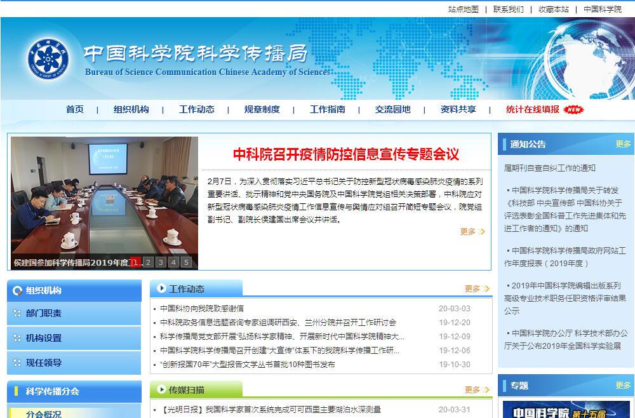Open news about 创建“大宣传”体系下的科学传播工作
635x418 pixels.
279,351
